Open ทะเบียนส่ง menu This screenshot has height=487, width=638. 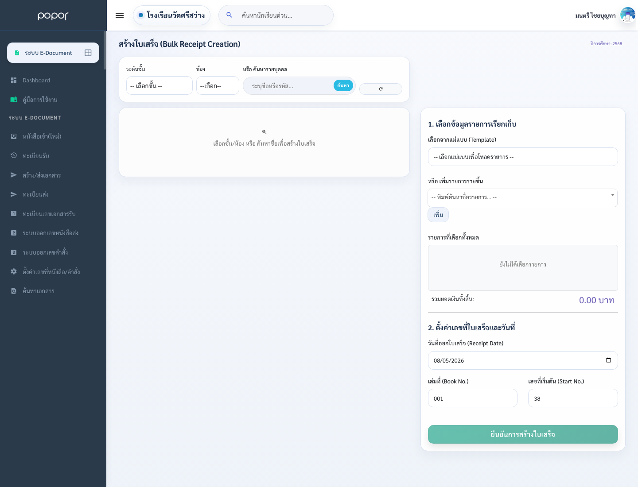[53, 194]
